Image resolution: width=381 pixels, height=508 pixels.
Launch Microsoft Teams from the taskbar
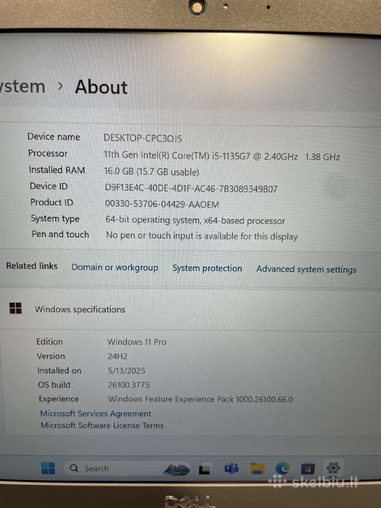pos(231,468)
